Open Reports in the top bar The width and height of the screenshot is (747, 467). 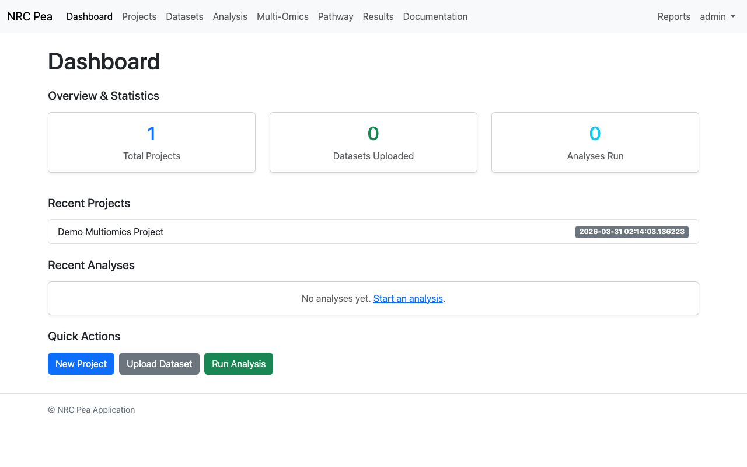tap(674, 16)
